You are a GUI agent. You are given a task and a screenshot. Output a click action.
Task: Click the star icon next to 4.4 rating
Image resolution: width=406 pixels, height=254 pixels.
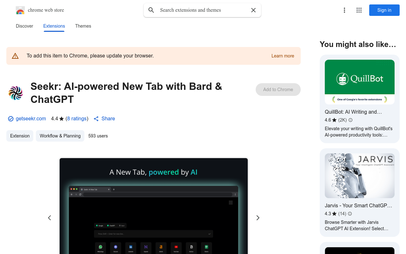[62, 119]
